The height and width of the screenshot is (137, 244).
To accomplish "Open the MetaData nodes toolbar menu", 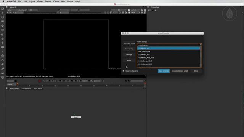I will pyautogui.click(x=3, y=64).
